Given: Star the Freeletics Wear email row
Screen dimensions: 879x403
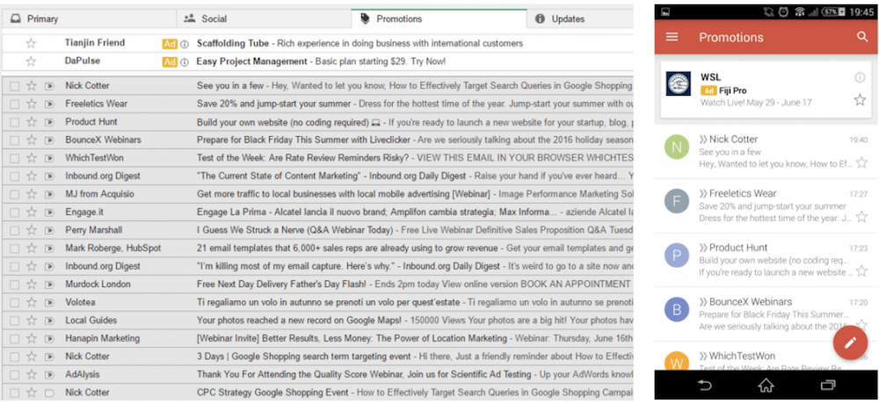Looking at the screenshot, I should coord(32,104).
